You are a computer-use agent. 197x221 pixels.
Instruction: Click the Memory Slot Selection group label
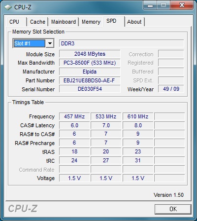coord(38,32)
